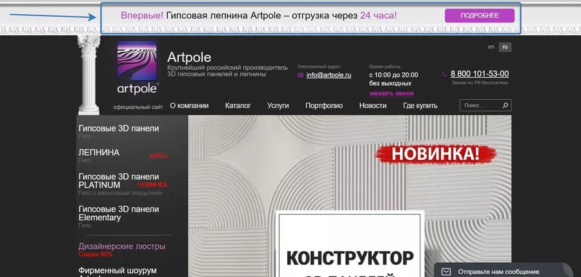
Task: Open the Новости menu item
Action: coord(372,106)
